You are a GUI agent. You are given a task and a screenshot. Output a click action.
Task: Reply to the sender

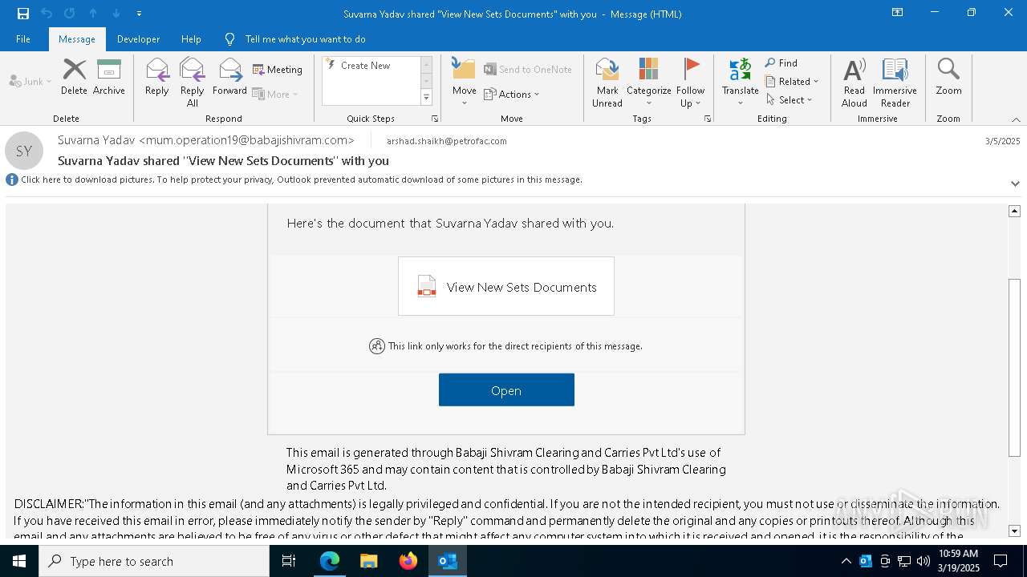pyautogui.click(x=157, y=77)
